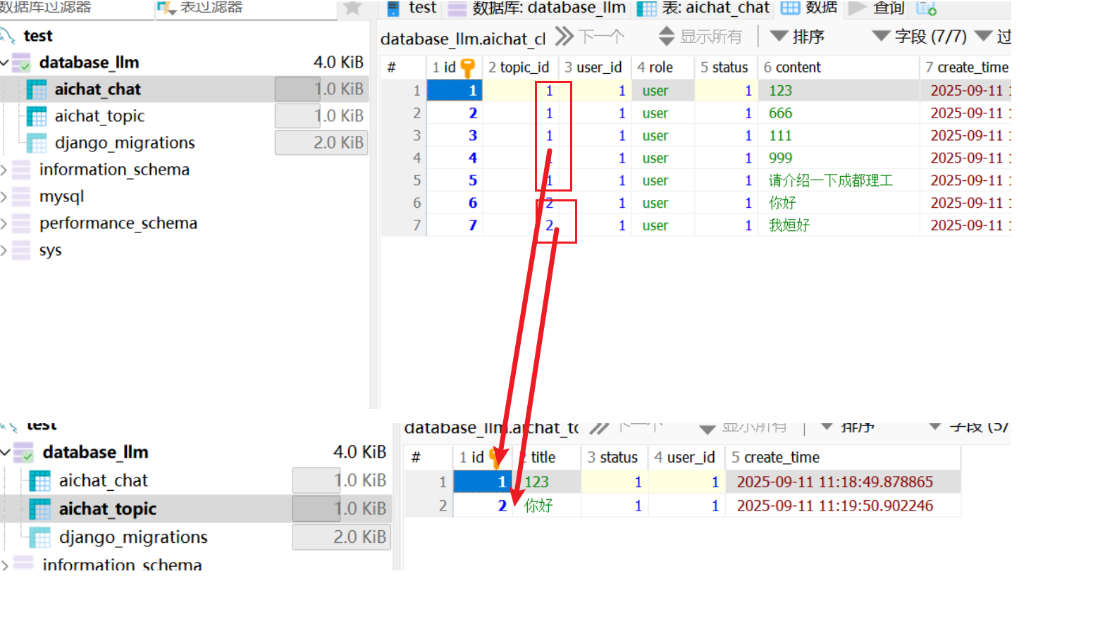Open the 字段 (7/7) columns dropdown

(920, 37)
